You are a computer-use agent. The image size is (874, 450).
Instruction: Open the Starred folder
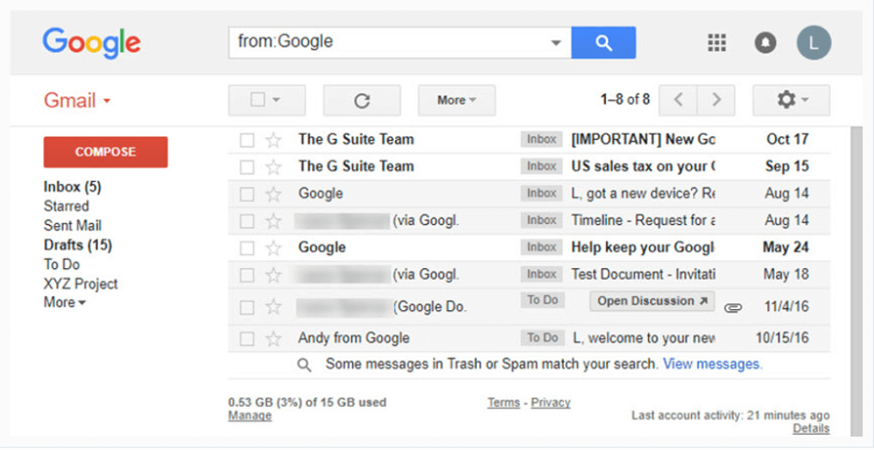tap(66, 206)
